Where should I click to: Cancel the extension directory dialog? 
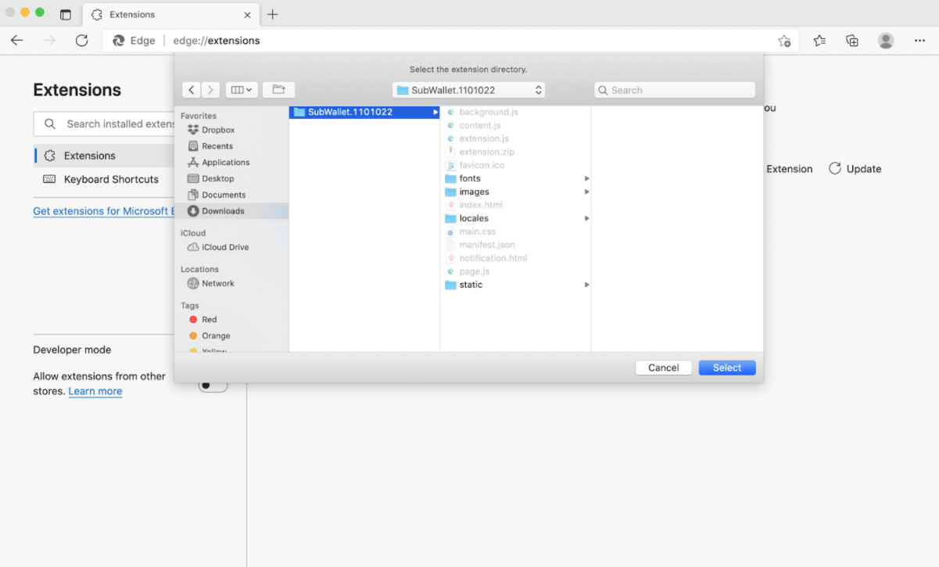[x=664, y=368]
